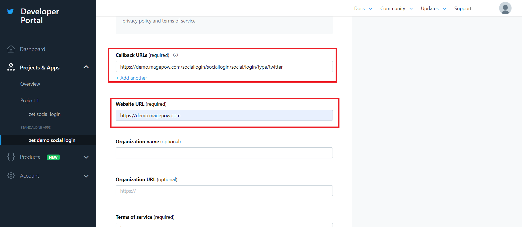Open the Updates dropdown menu

click(433, 9)
